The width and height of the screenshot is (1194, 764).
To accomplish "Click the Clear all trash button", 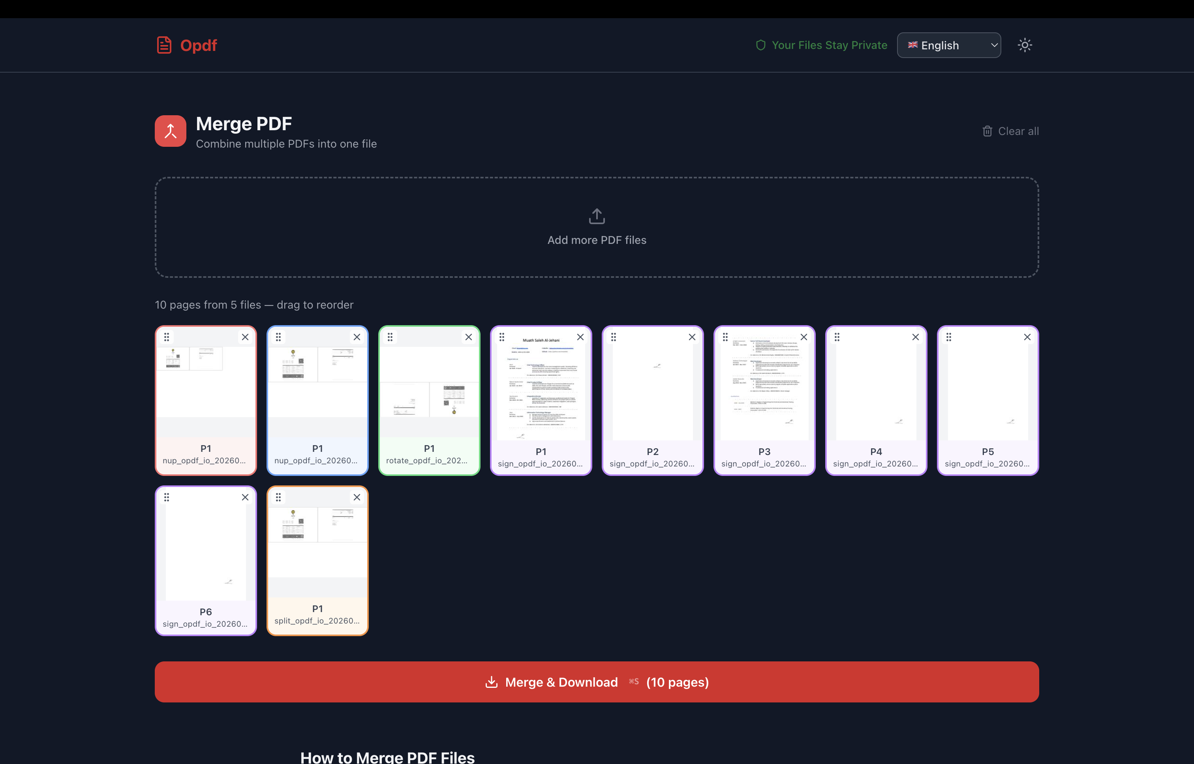I will (x=1010, y=131).
